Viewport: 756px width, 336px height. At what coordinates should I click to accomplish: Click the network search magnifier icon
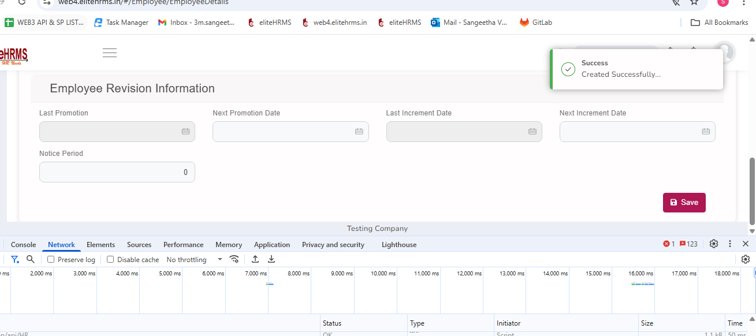(x=31, y=260)
